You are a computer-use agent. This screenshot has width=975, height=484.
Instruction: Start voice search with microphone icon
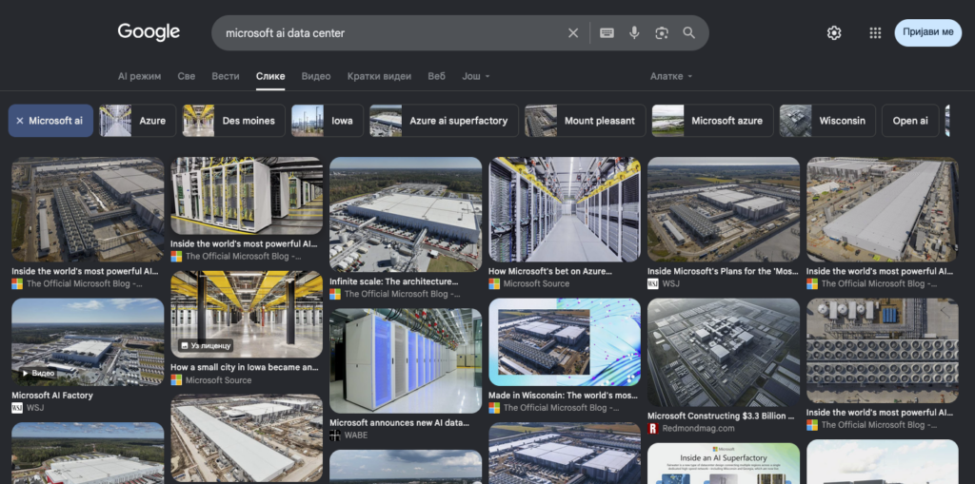coord(634,33)
